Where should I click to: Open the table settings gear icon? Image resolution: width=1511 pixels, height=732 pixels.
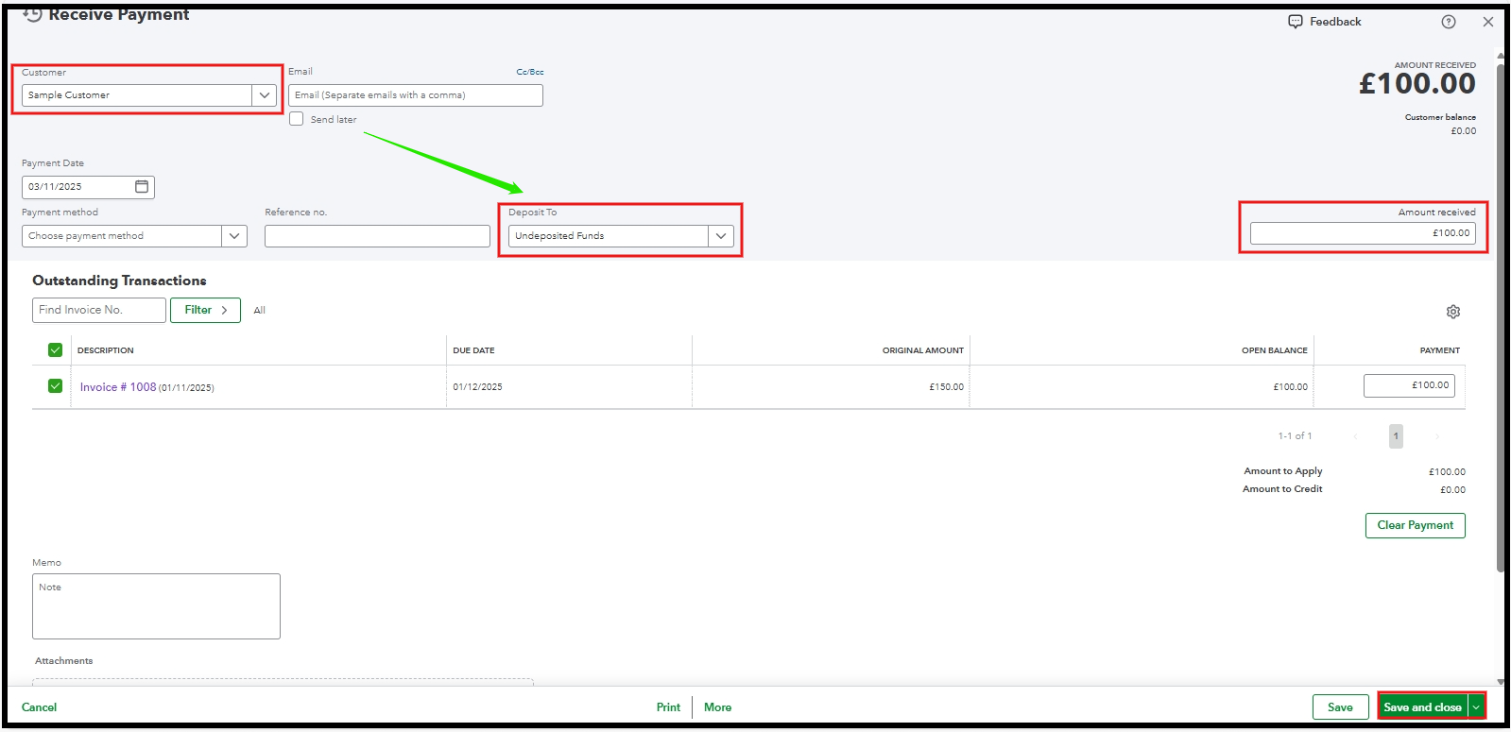coord(1453,312)
